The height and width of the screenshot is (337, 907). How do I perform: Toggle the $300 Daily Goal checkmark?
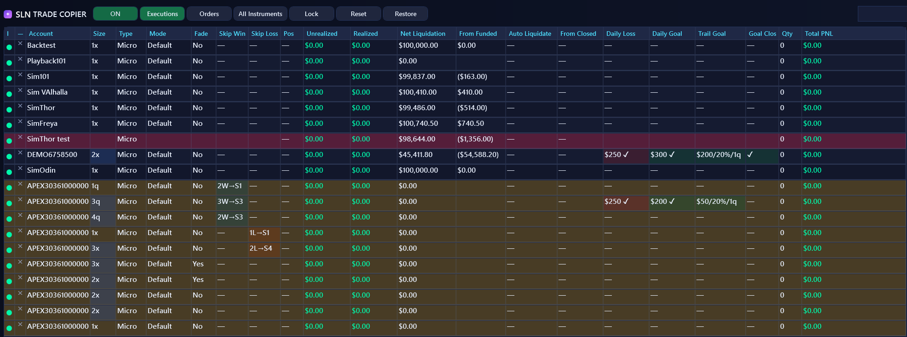[672, 155]
